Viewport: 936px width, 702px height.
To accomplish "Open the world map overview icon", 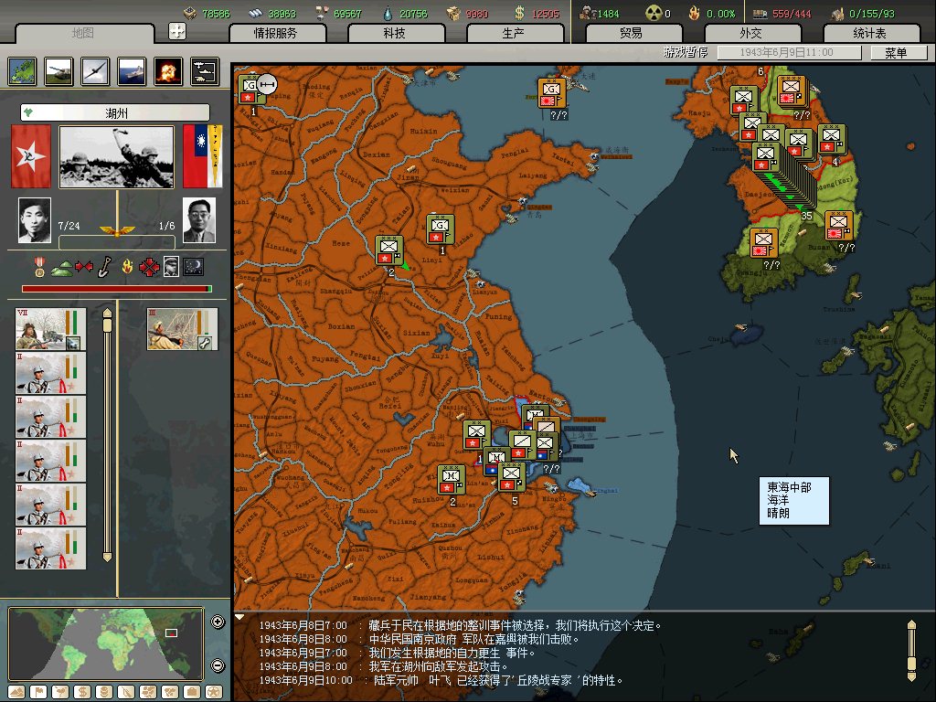I will pos(22,70).
